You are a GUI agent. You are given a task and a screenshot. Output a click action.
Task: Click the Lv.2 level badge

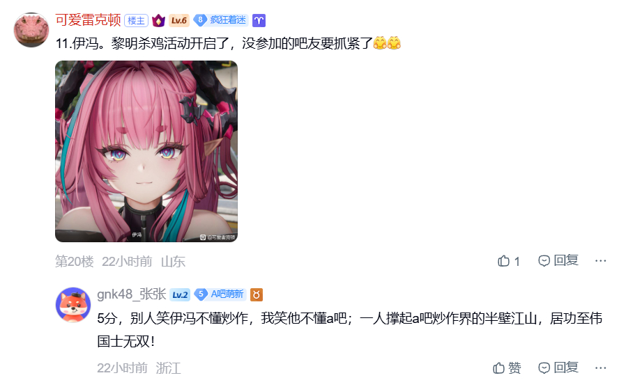click(x=180, y=294)
